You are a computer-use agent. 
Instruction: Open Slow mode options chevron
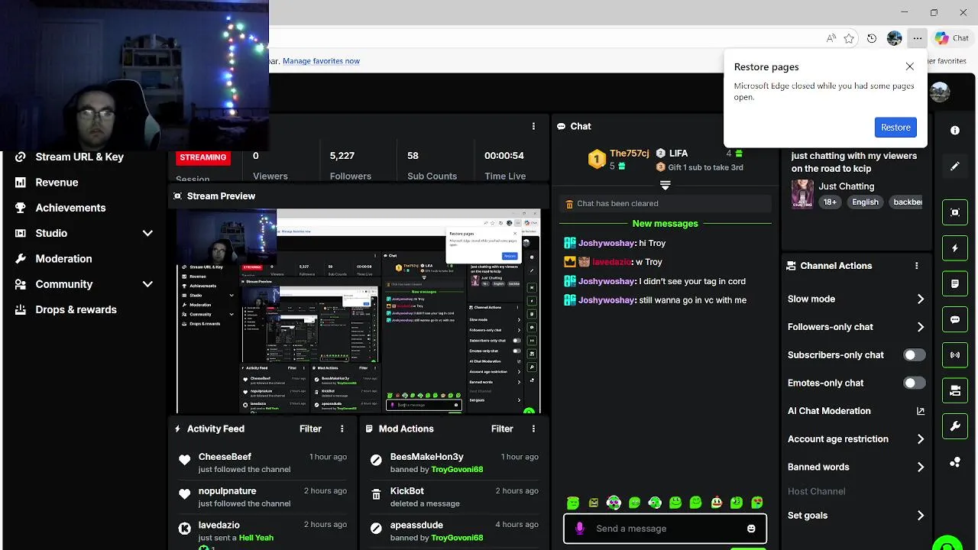coord(921,299)
